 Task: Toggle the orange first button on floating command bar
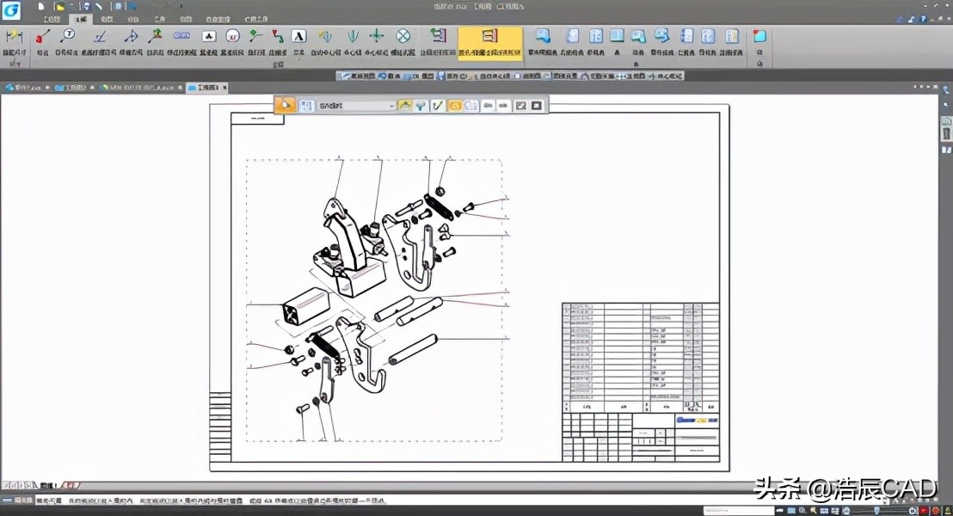(x=286, y=106)
